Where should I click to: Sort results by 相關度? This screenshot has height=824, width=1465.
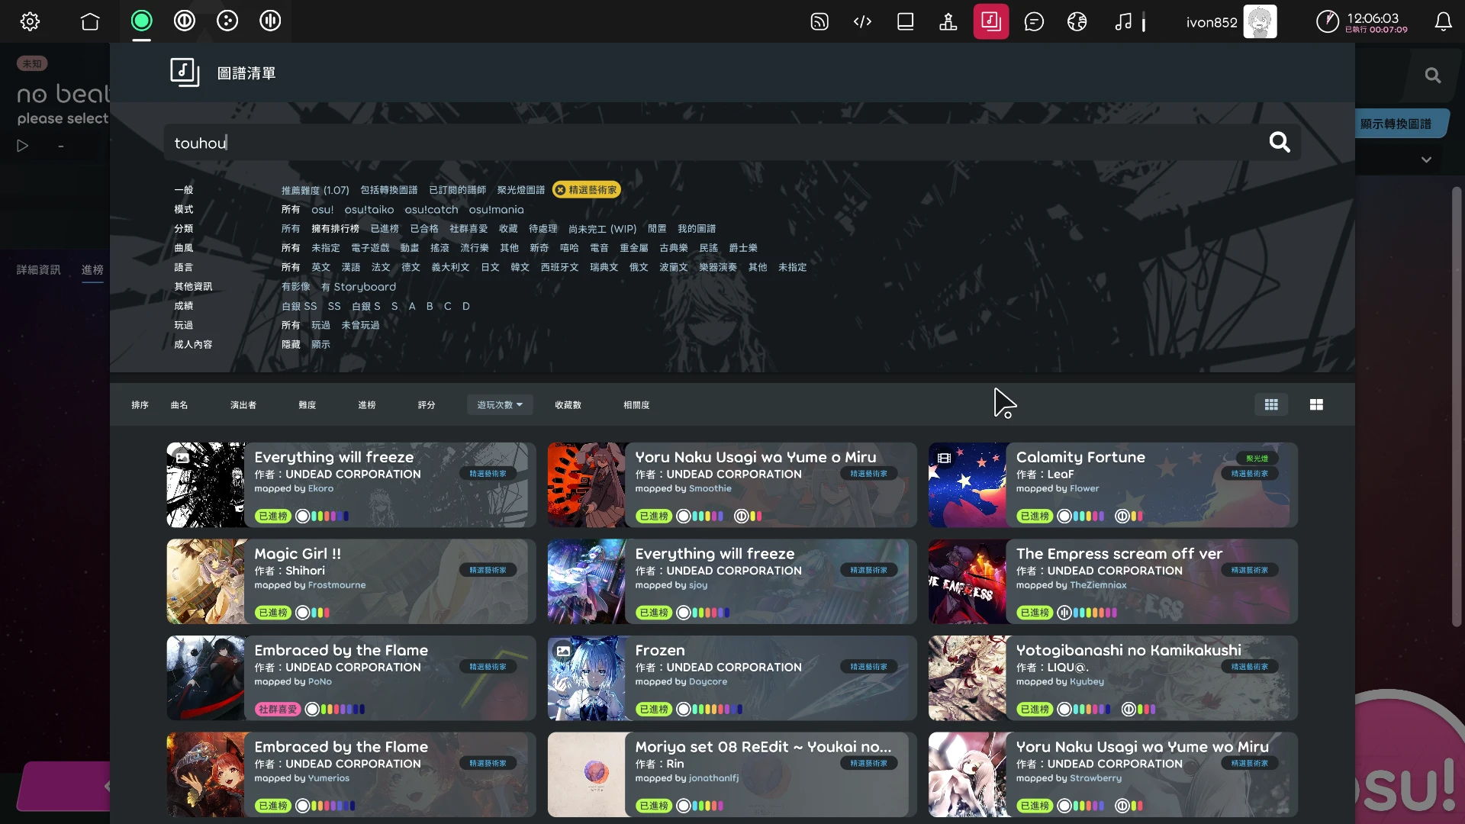(636, 405)
